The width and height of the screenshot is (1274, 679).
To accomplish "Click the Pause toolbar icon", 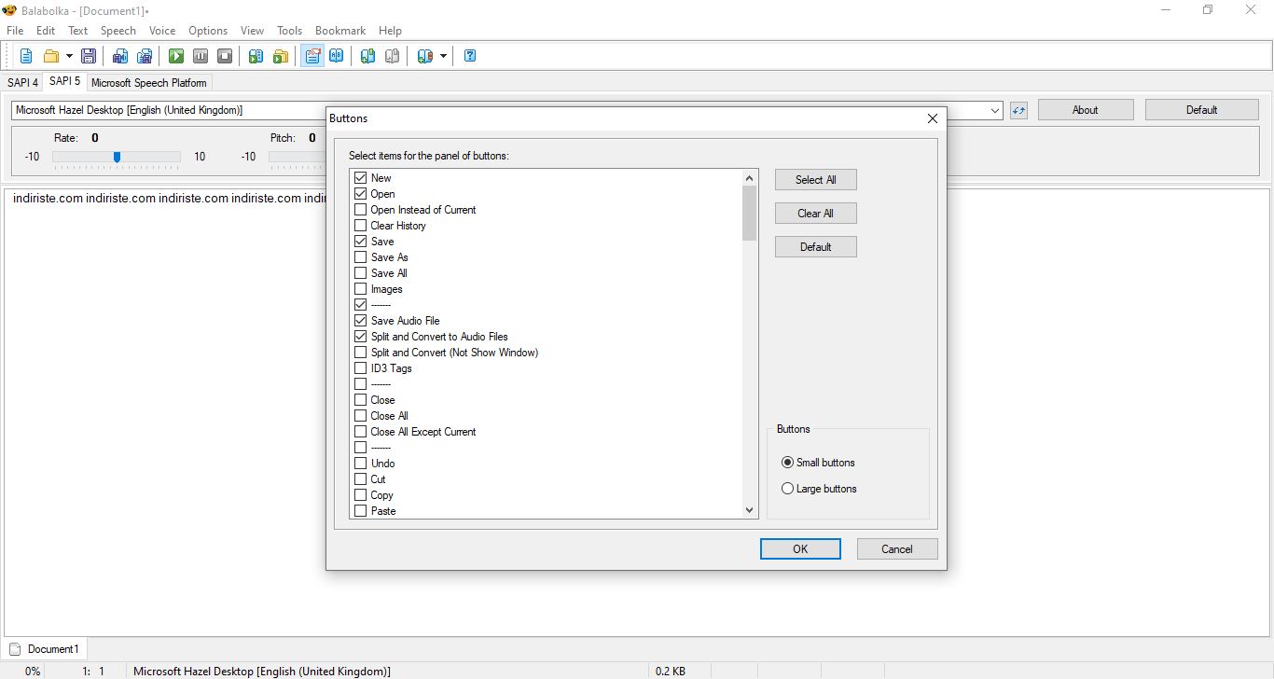I will click(201, 56).
